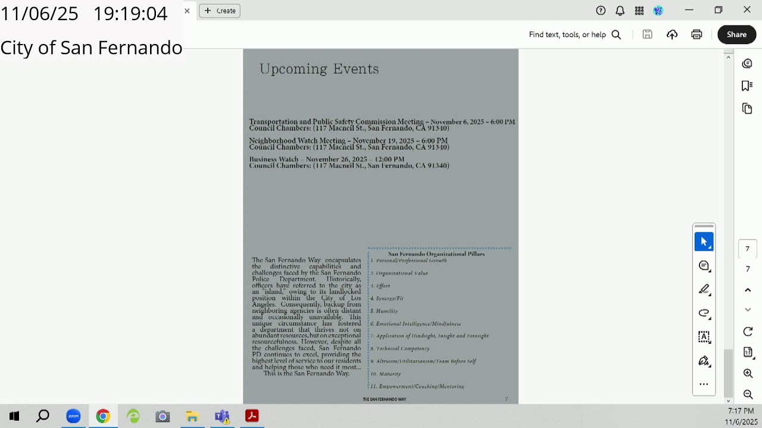Select the Add text box tool

(x=704, y=337)
